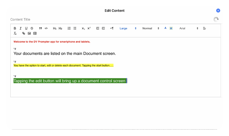Apply superscript formatting
Viewport: 229px width, 136px height.
[89, 28]
